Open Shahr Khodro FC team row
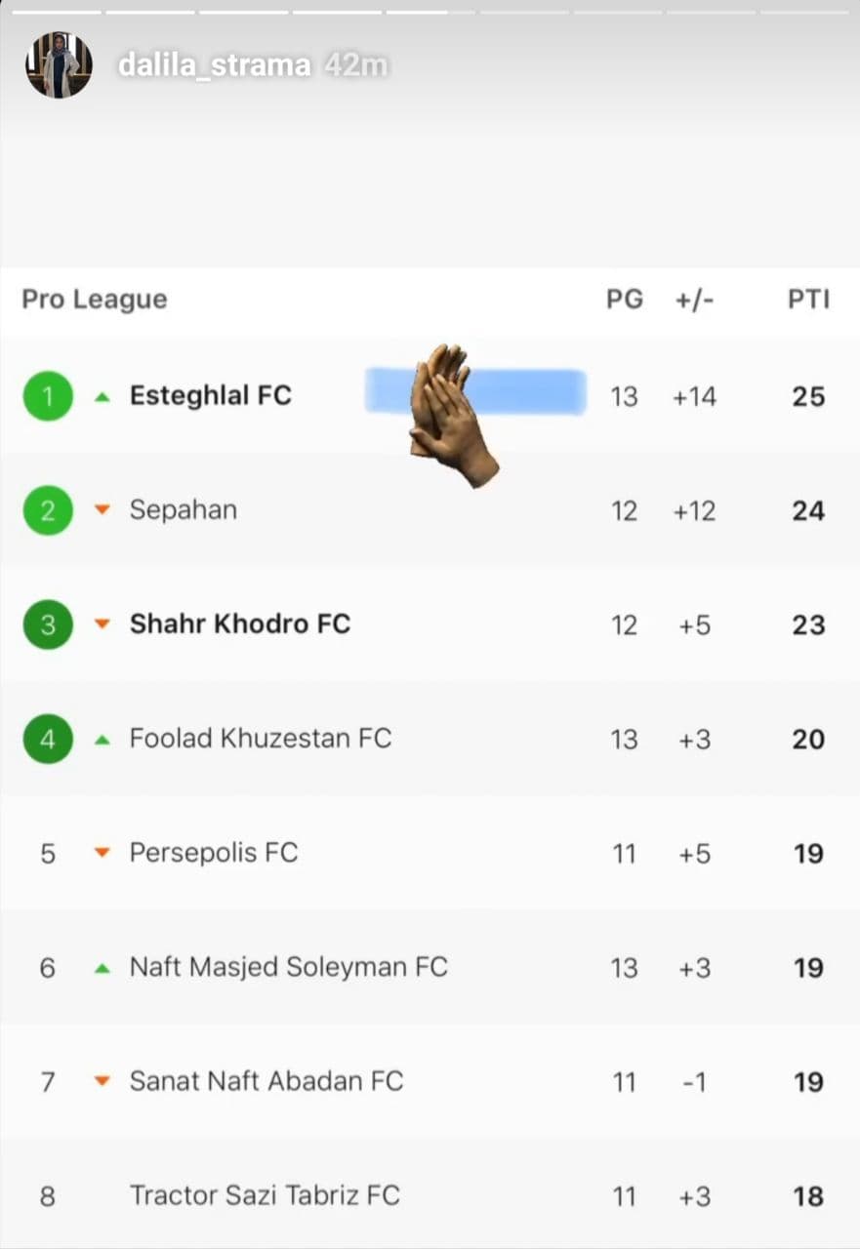Screen dimensions: 860x1249 point(430,624)
